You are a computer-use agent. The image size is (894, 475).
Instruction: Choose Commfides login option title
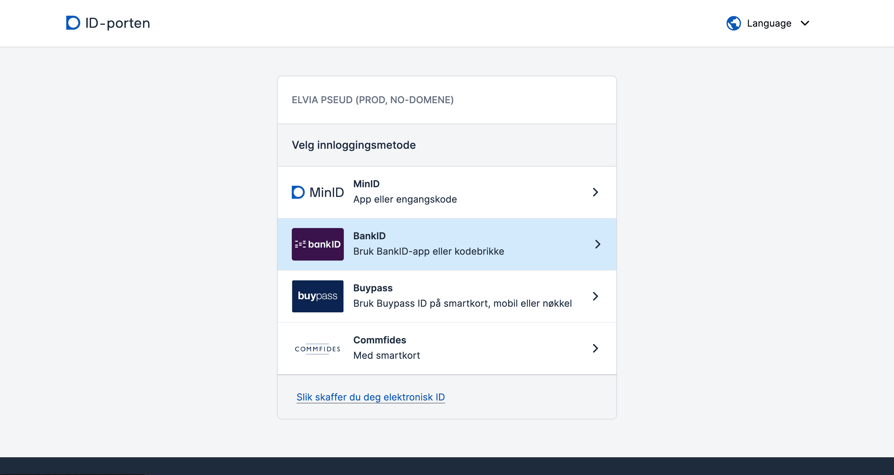[379, 340]
